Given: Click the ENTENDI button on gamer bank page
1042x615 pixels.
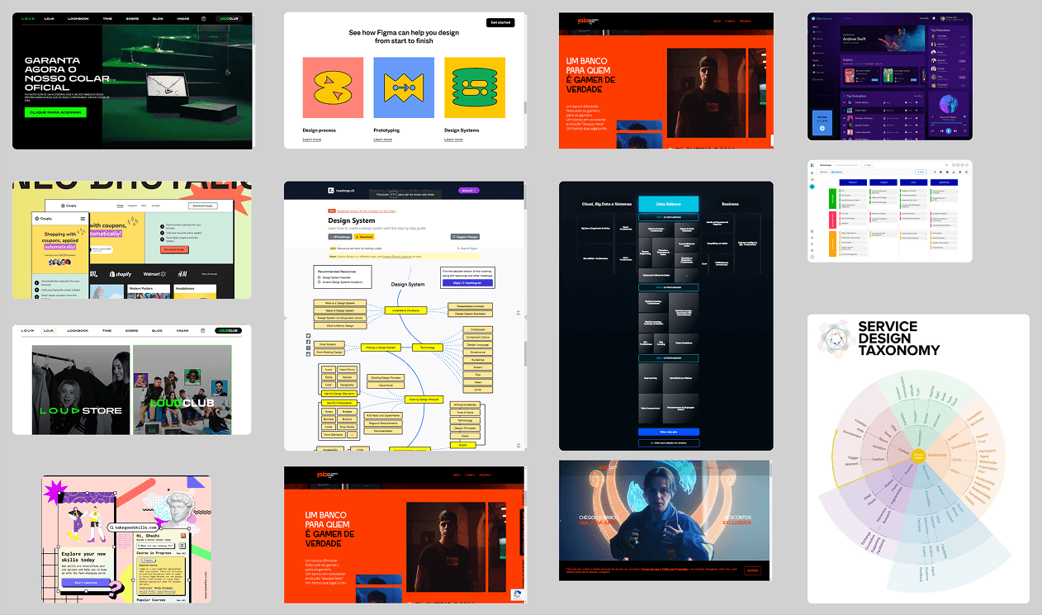Looking at the screenshot, I should point(753,570).
